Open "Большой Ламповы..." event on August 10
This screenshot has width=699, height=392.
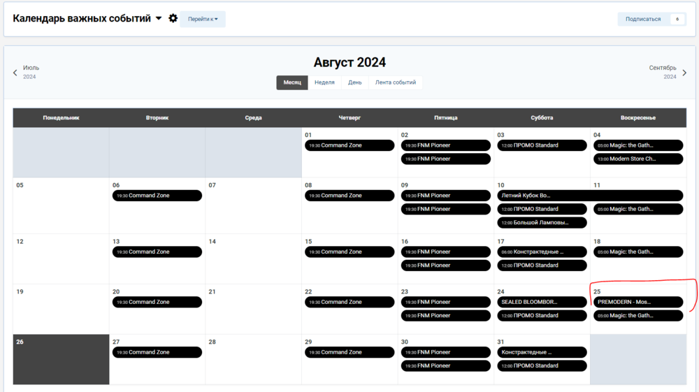point(542,222)
